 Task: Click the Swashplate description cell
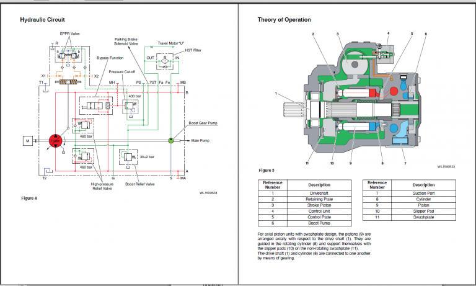click(x=423, y=217)
